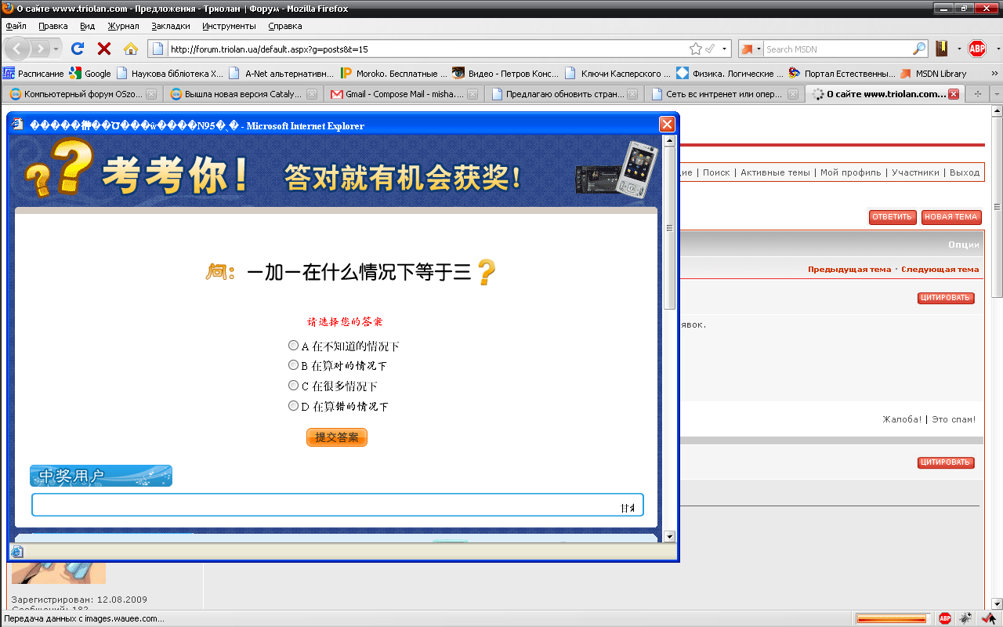Click the Adblock Plus toolbar icon
This screenshot has width=1003, height=627.
[x=976, y=49]
